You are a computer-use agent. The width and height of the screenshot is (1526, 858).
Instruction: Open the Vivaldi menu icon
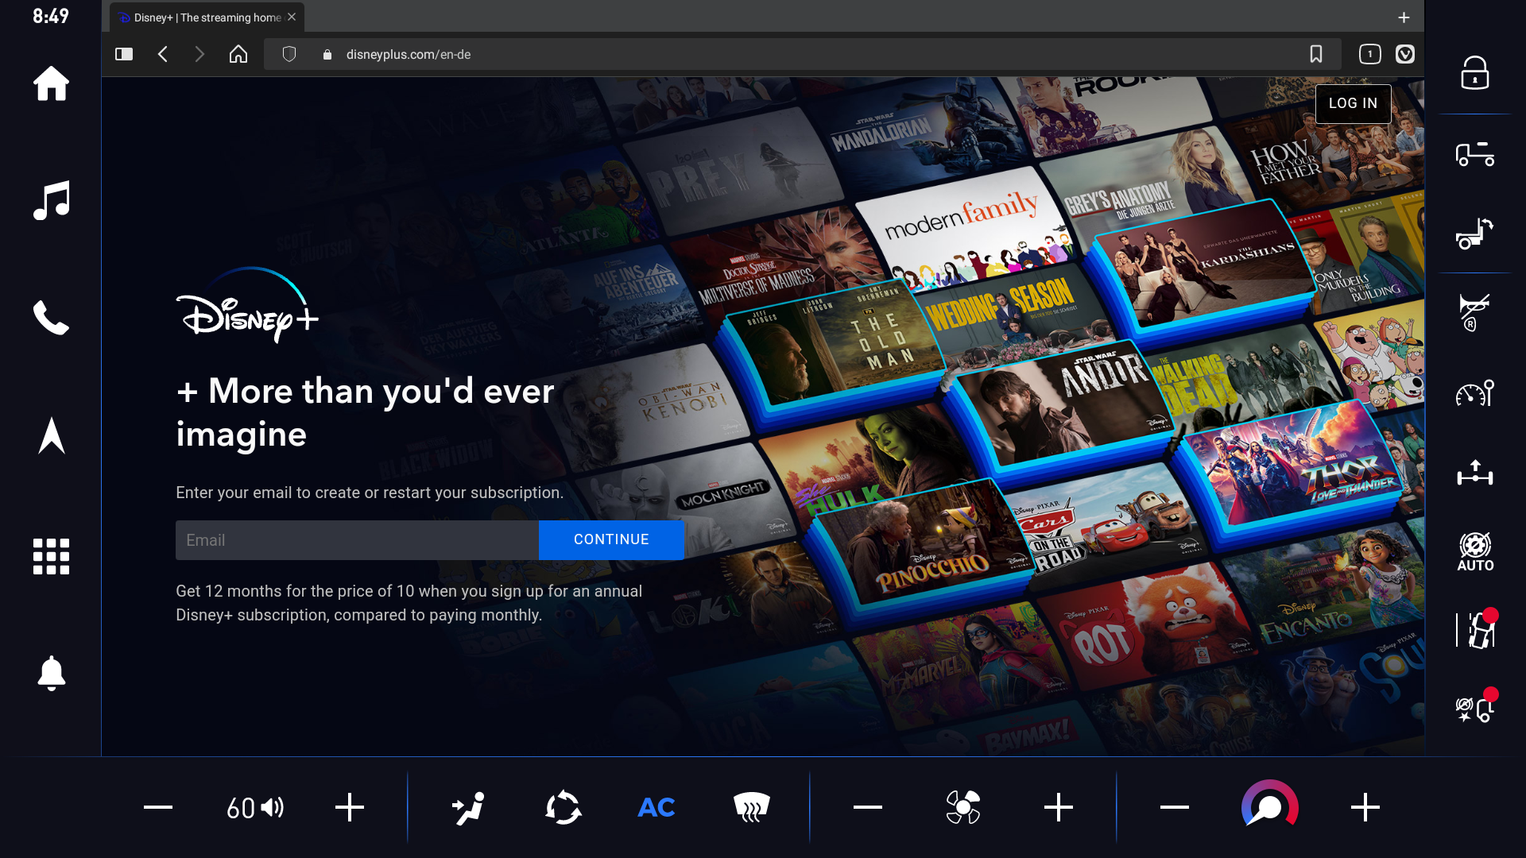[1405, 54]
